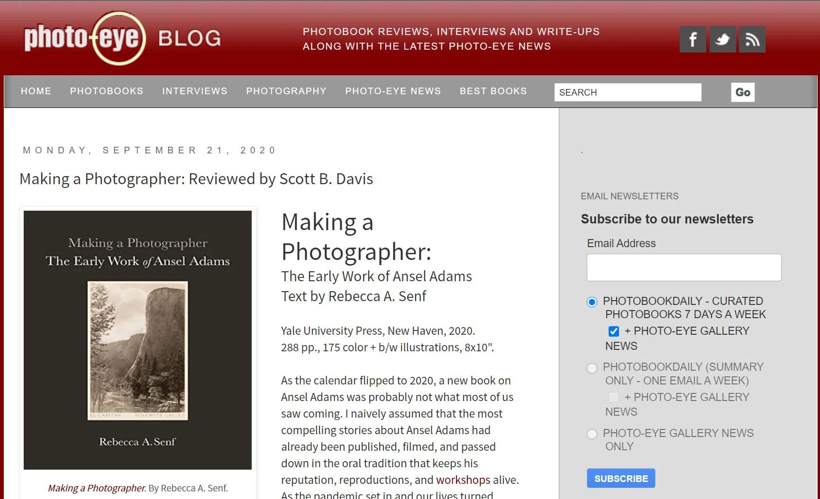
Task: Open the Photobooks menu item
Action: 107,91
